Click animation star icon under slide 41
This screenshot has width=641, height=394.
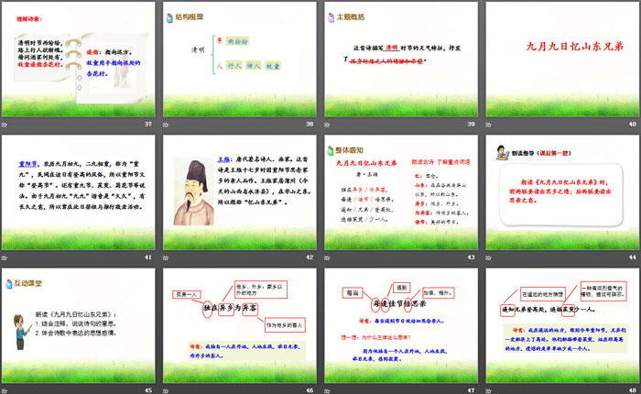(5, 257)
